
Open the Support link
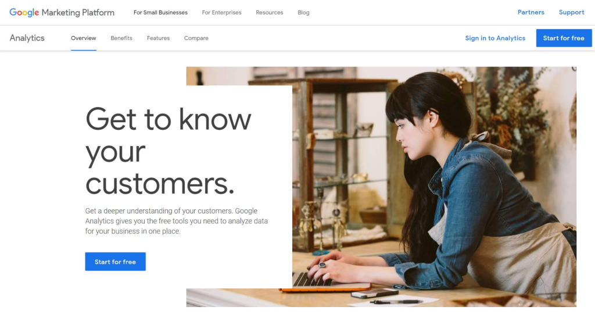point(572,12)
